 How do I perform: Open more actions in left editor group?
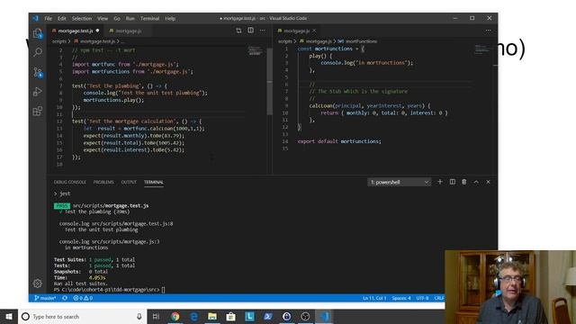262,31
